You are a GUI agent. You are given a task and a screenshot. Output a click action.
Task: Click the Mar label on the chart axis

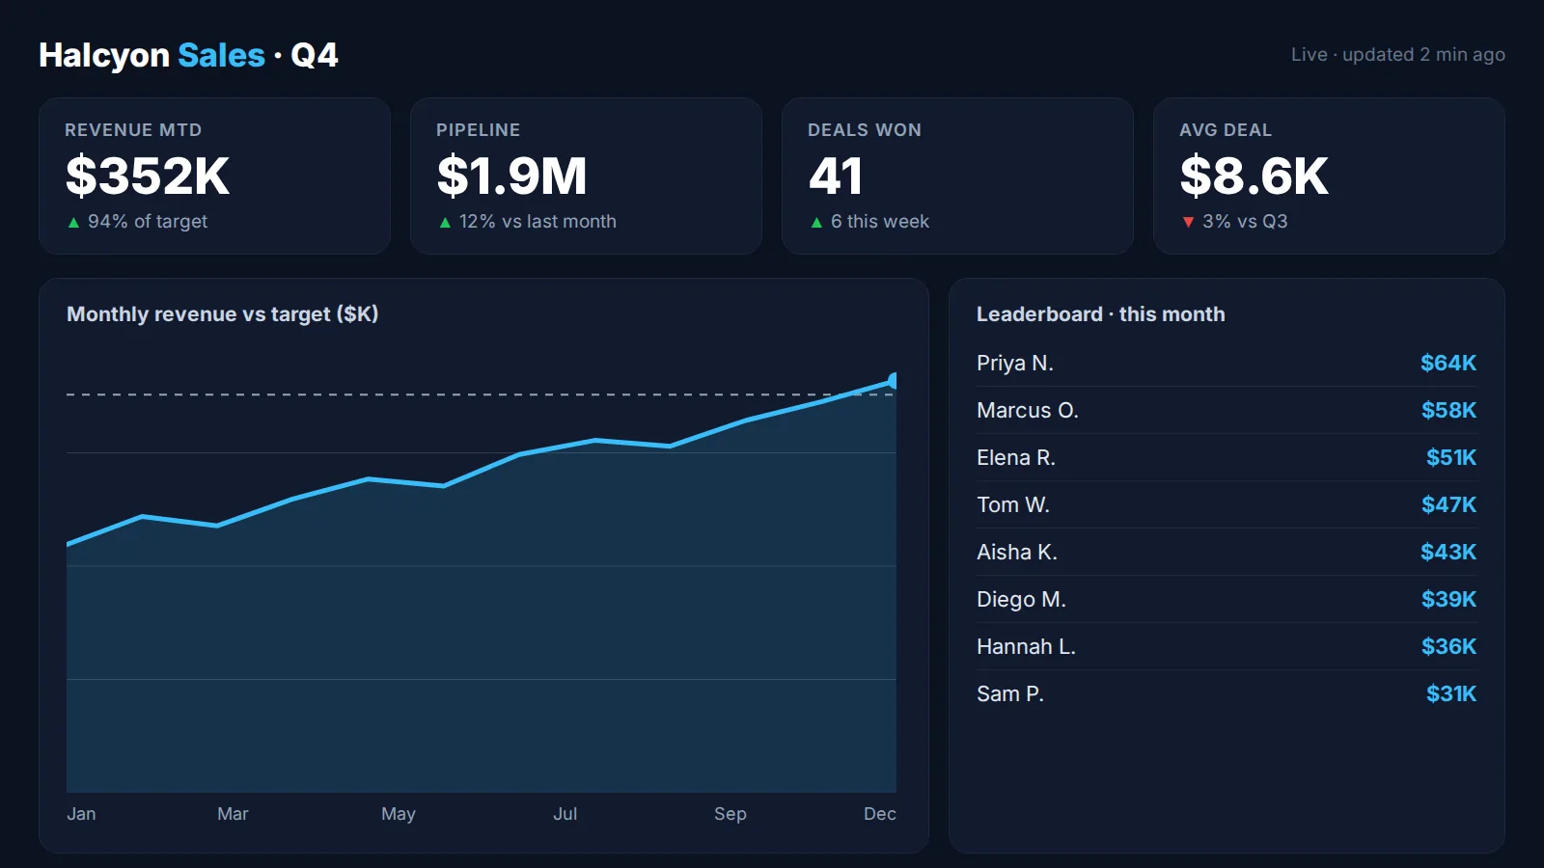pos(233,814)
